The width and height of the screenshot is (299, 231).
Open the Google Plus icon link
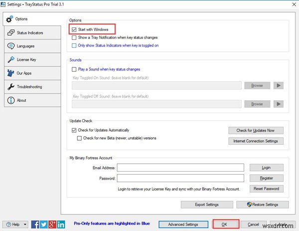(52, 225)
